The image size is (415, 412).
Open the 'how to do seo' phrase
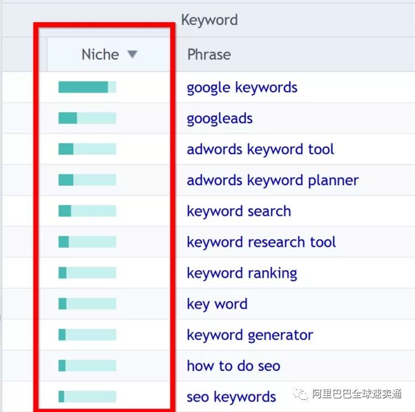234,366
